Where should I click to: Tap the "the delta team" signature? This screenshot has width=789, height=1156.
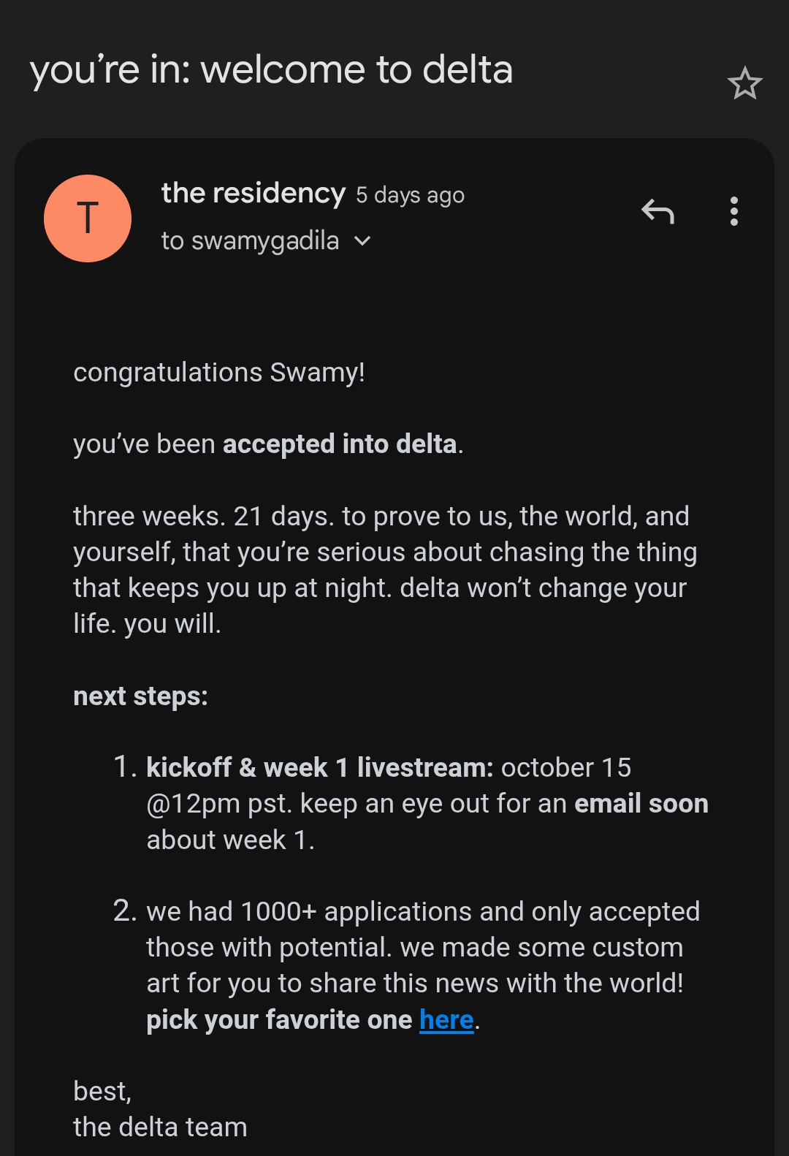click(160, 1127)
